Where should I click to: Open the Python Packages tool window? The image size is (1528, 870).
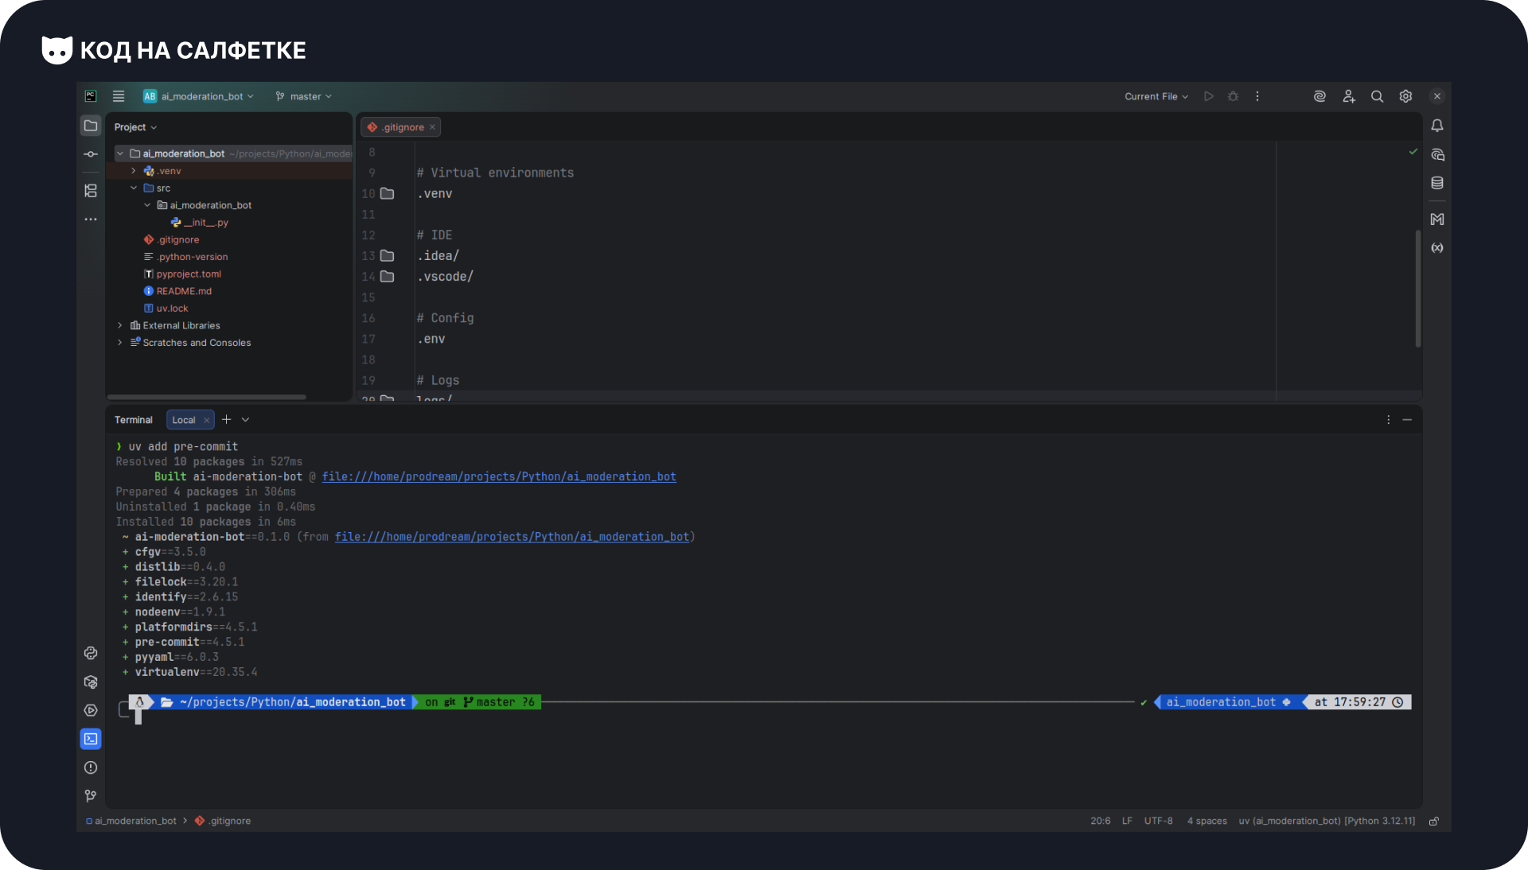tap(91, 682)
